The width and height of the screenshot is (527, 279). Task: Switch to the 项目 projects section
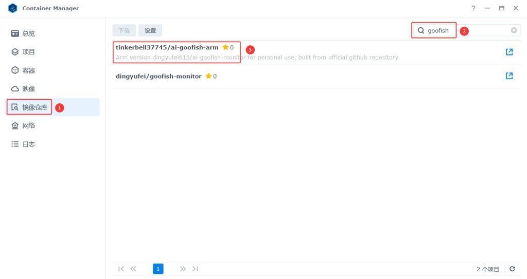click(29, 52)
